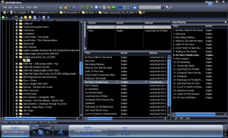Click the magnifier search icon in toolbar
This screenshot has height=138, width=228.
167,7
